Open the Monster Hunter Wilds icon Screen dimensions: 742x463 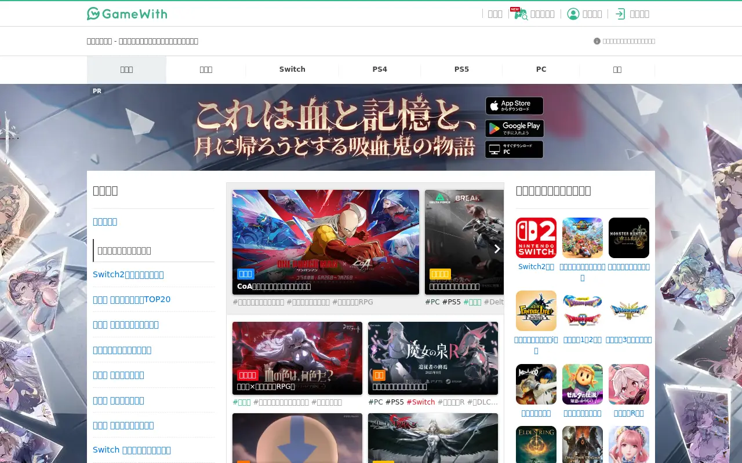click(629, 238)
